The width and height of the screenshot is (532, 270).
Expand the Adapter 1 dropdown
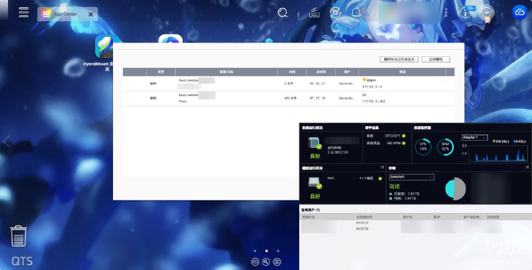475,137
